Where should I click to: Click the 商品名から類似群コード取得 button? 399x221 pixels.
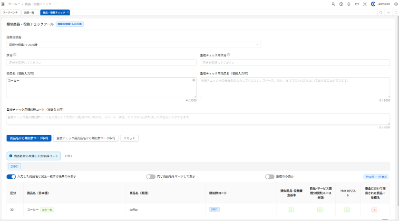[x=29, y=138]
